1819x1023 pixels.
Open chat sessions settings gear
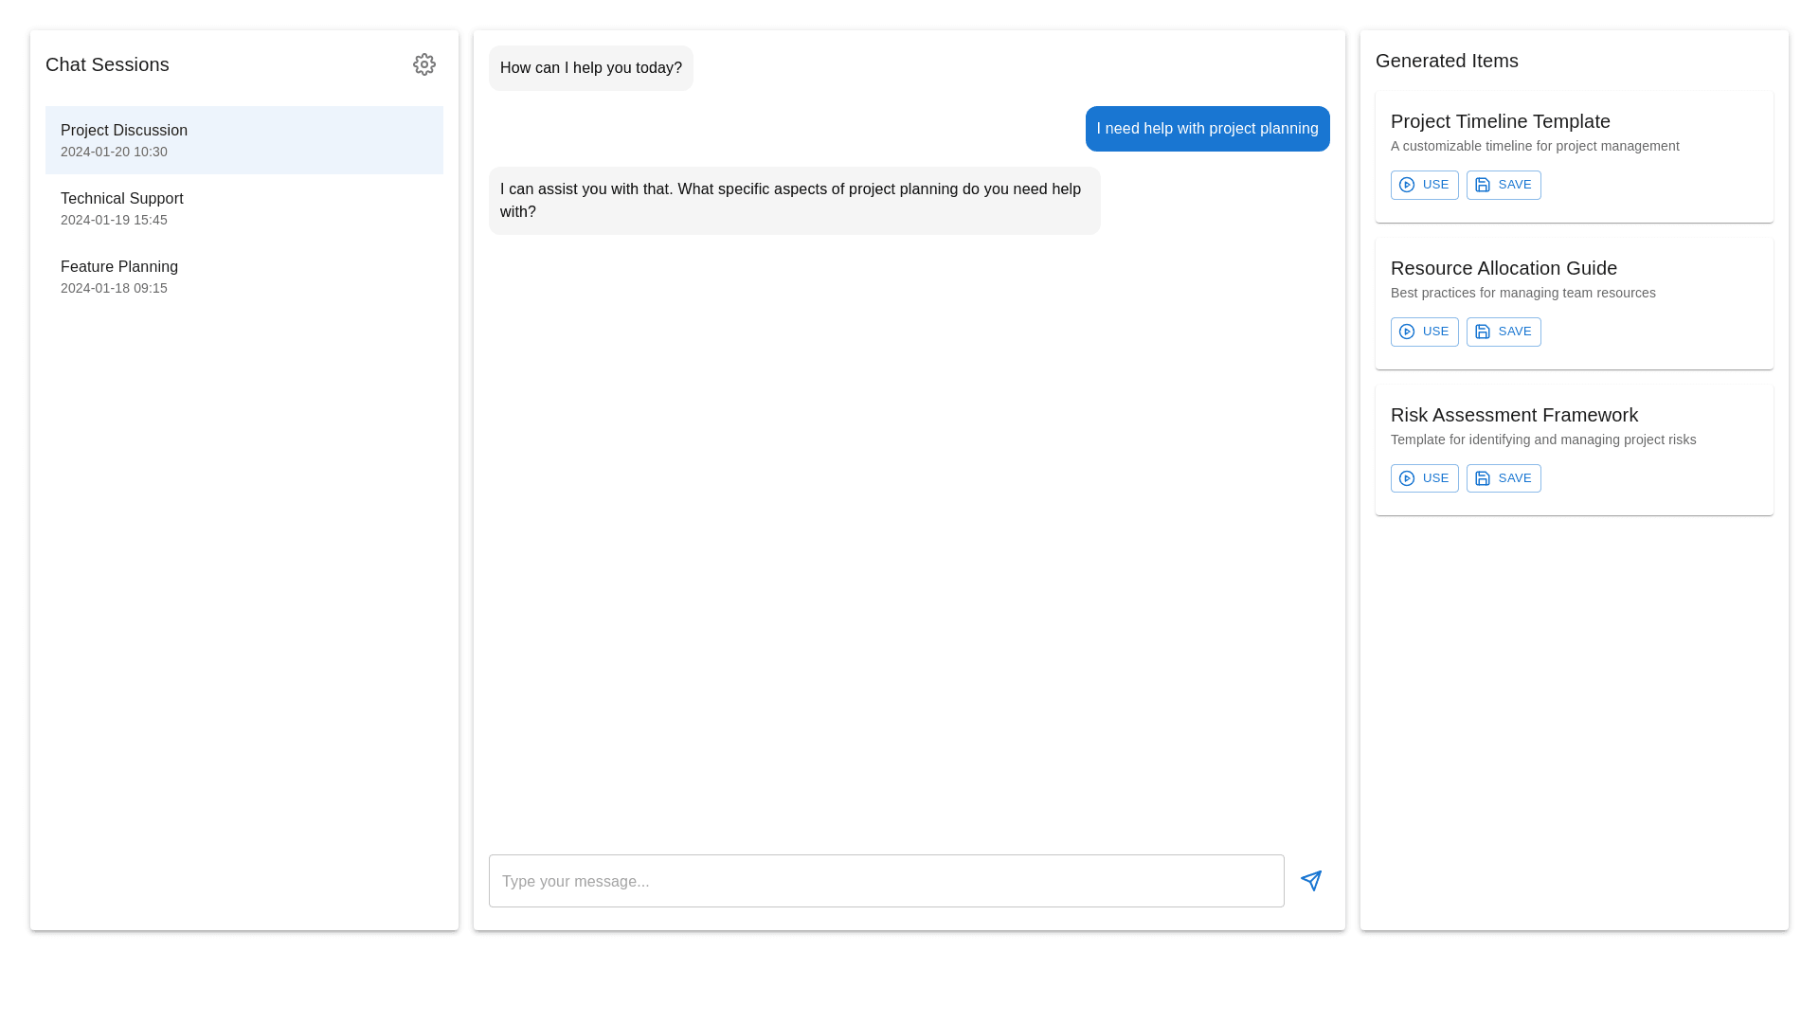point(424,64)
